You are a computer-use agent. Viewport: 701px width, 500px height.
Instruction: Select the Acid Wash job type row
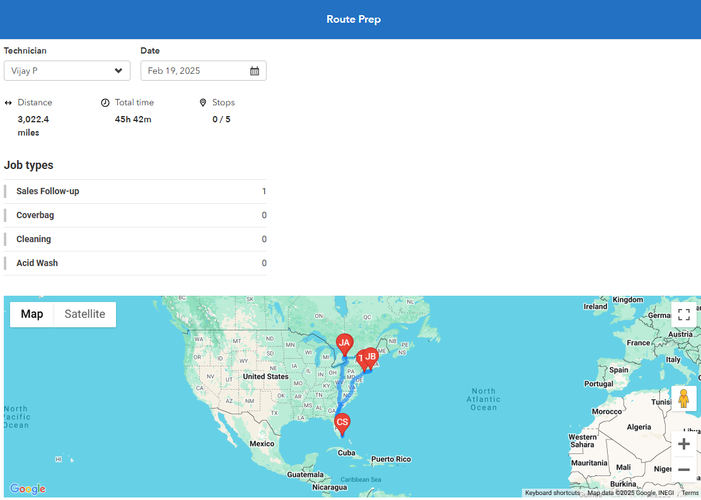135,263
